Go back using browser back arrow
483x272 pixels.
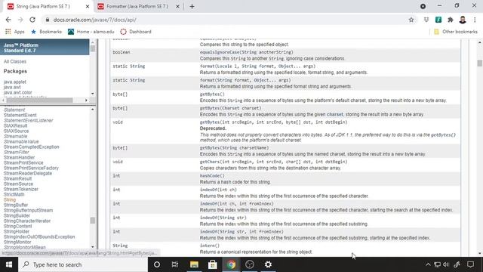pyautogui.click(x=8, y=20)
